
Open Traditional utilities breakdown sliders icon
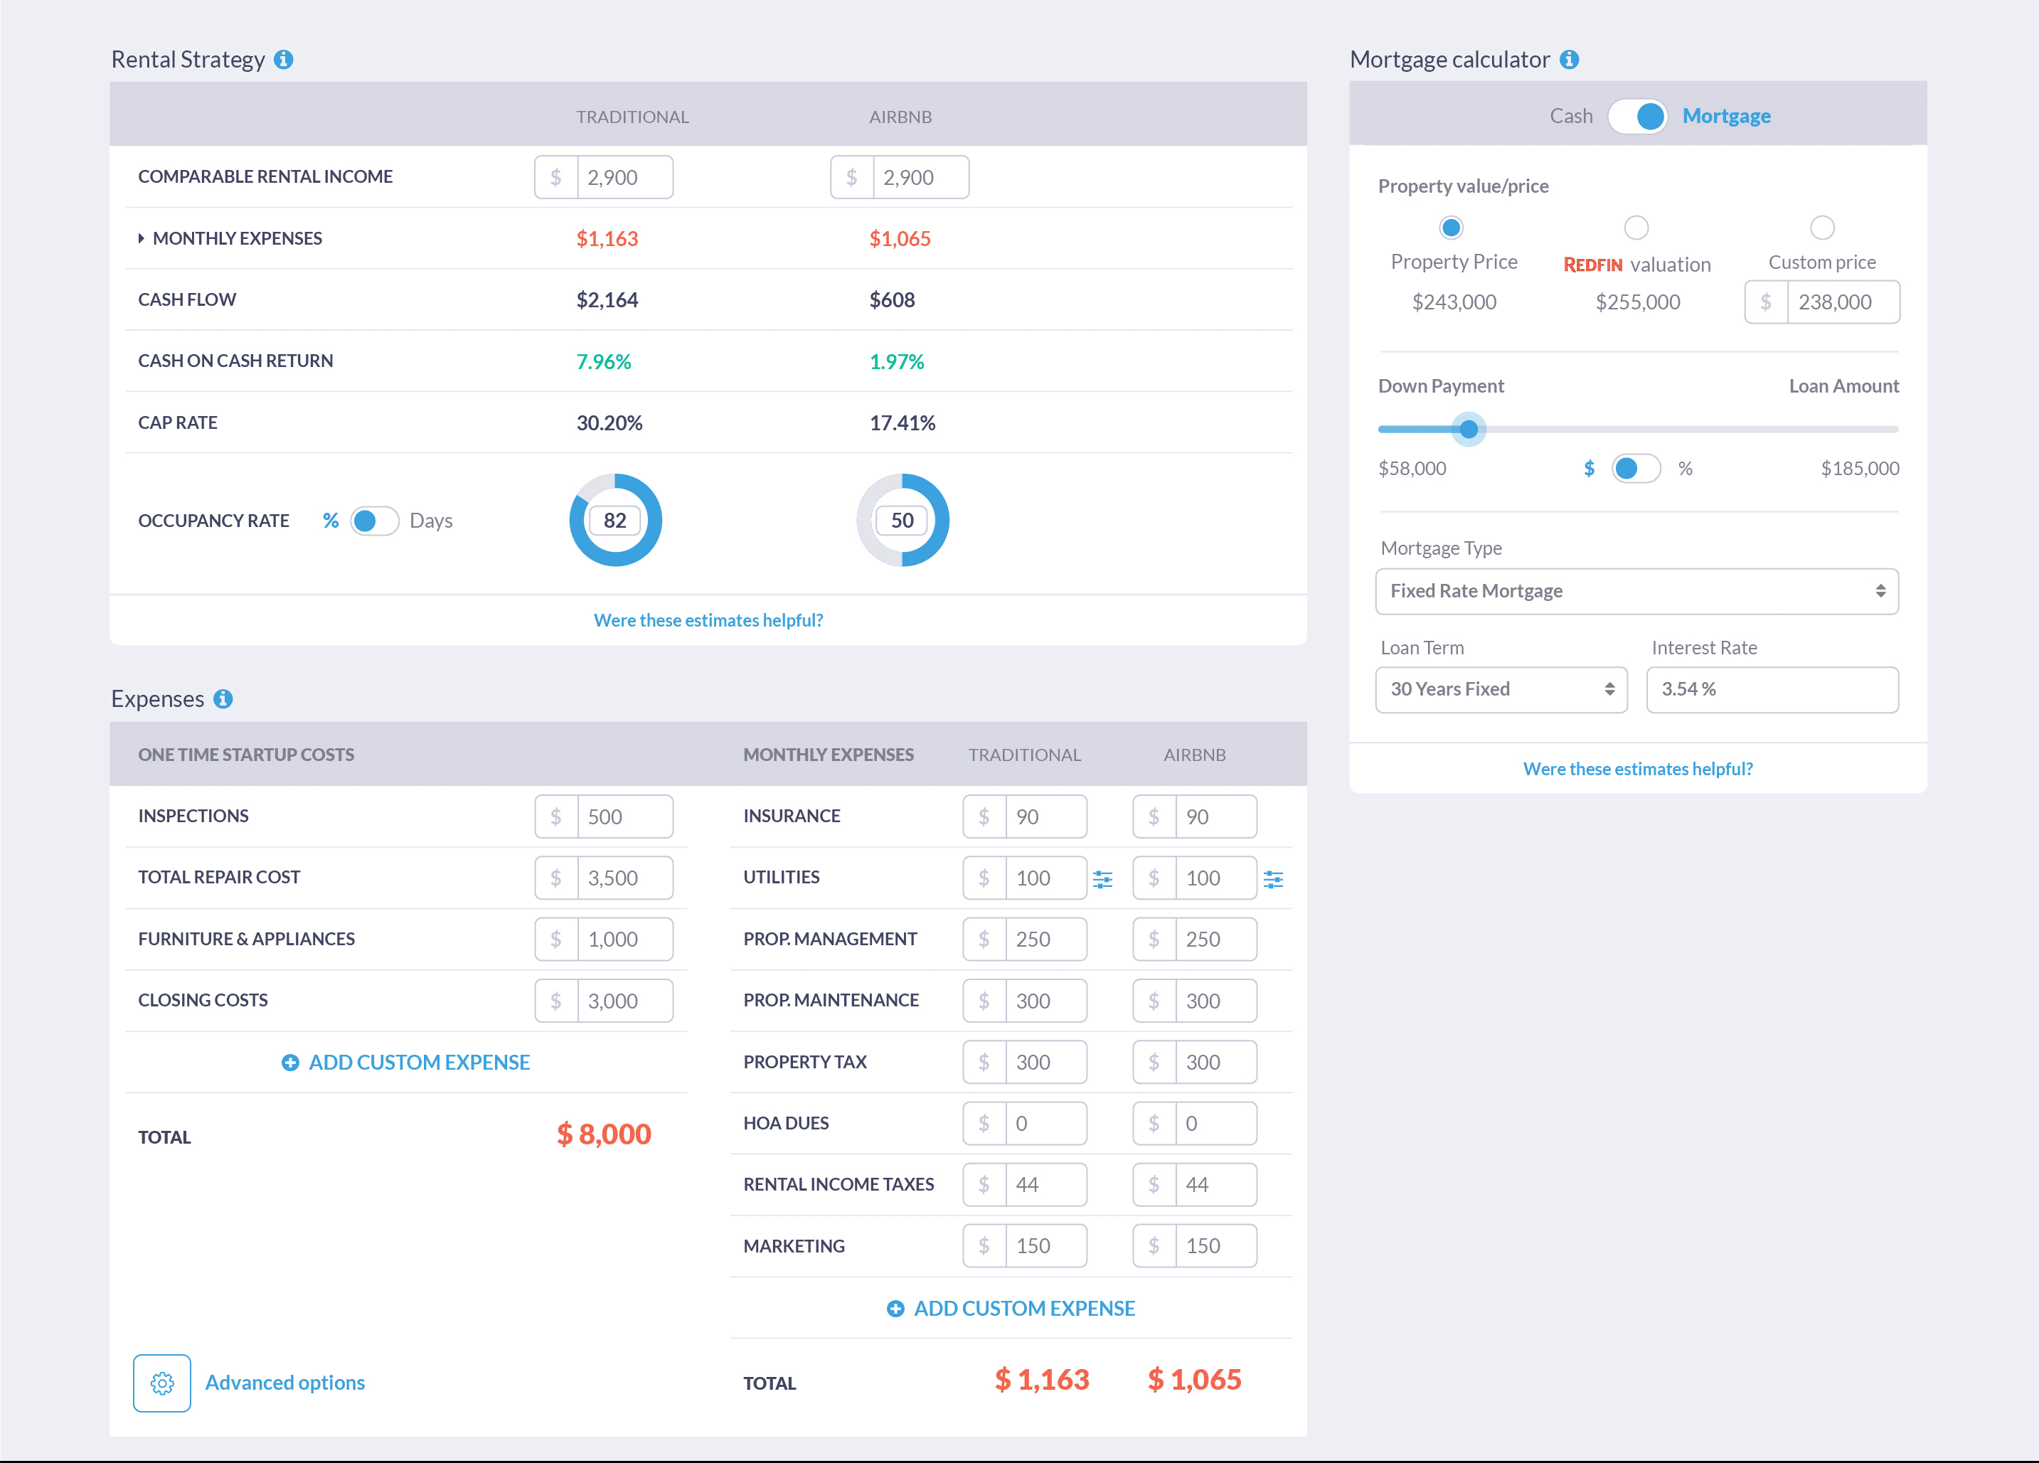(x=1102, y=878)
